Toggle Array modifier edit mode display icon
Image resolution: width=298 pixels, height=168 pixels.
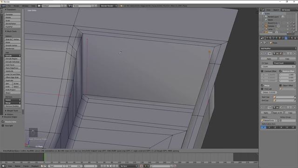click(281, 54)
